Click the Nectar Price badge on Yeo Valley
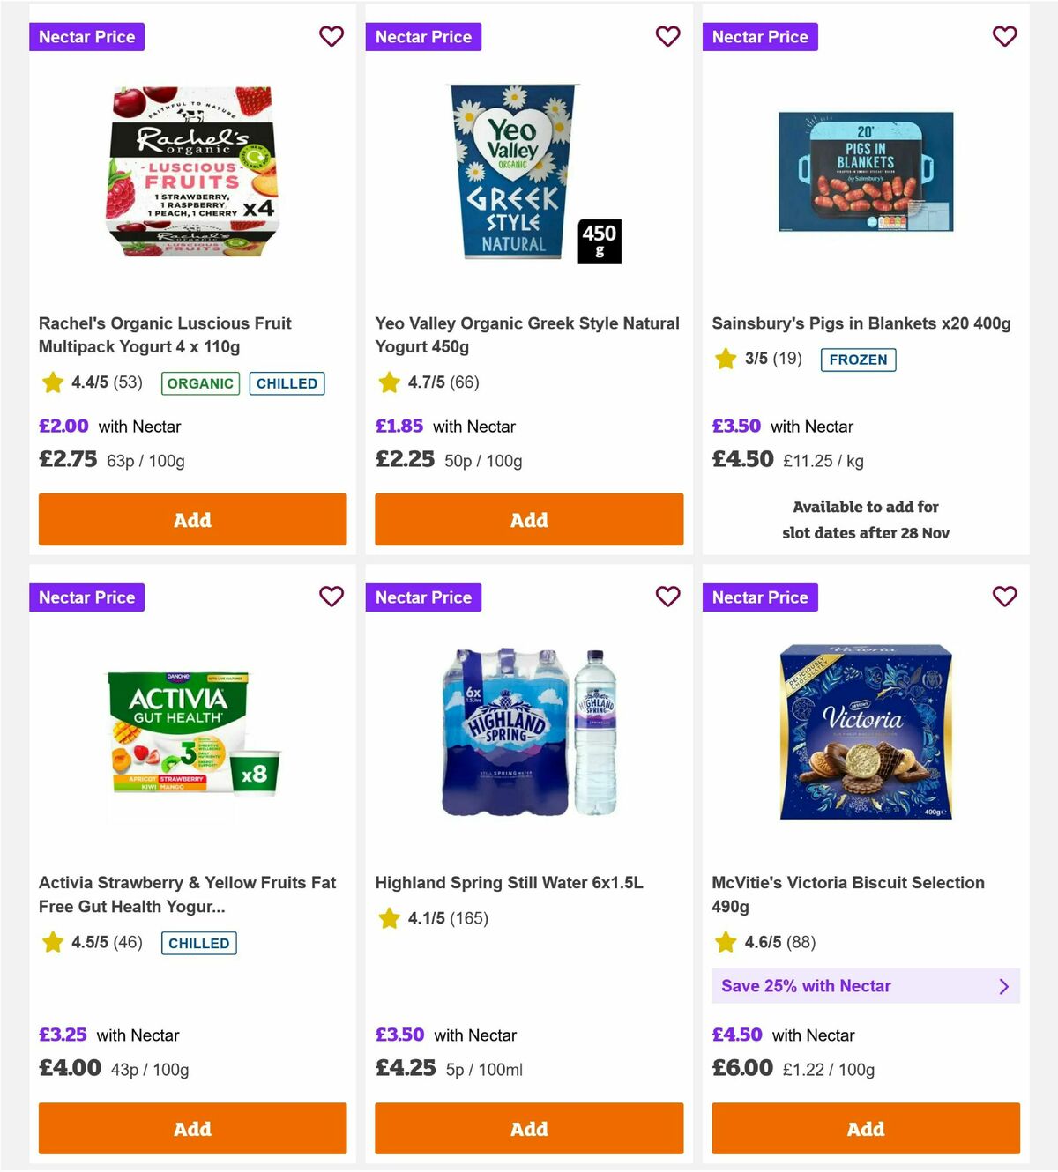Viewport: 1058px width, 1172px height. tap(423, 36)
